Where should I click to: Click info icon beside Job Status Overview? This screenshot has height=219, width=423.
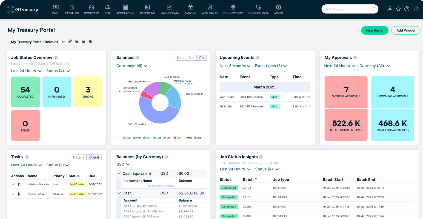(x=56, y=58)
